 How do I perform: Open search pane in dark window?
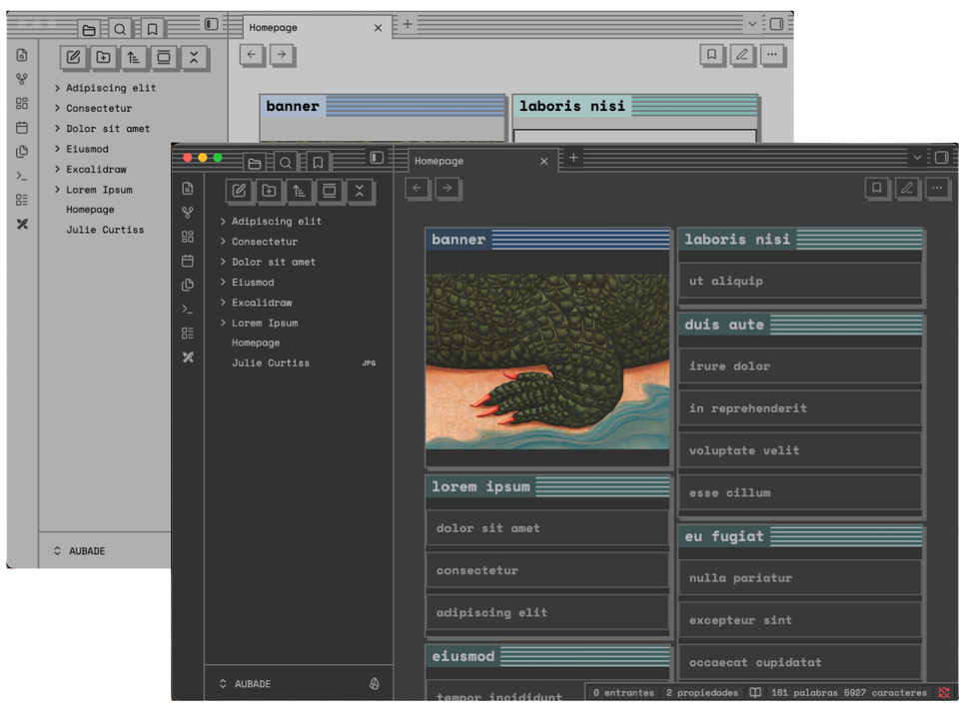pyautogui.click(x=286, y=163)
